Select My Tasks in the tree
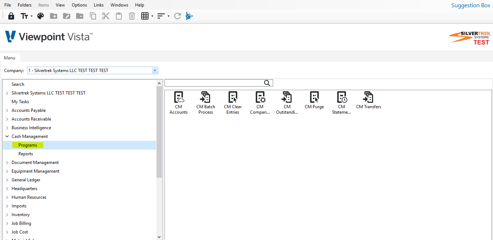 tap(20, 102)
